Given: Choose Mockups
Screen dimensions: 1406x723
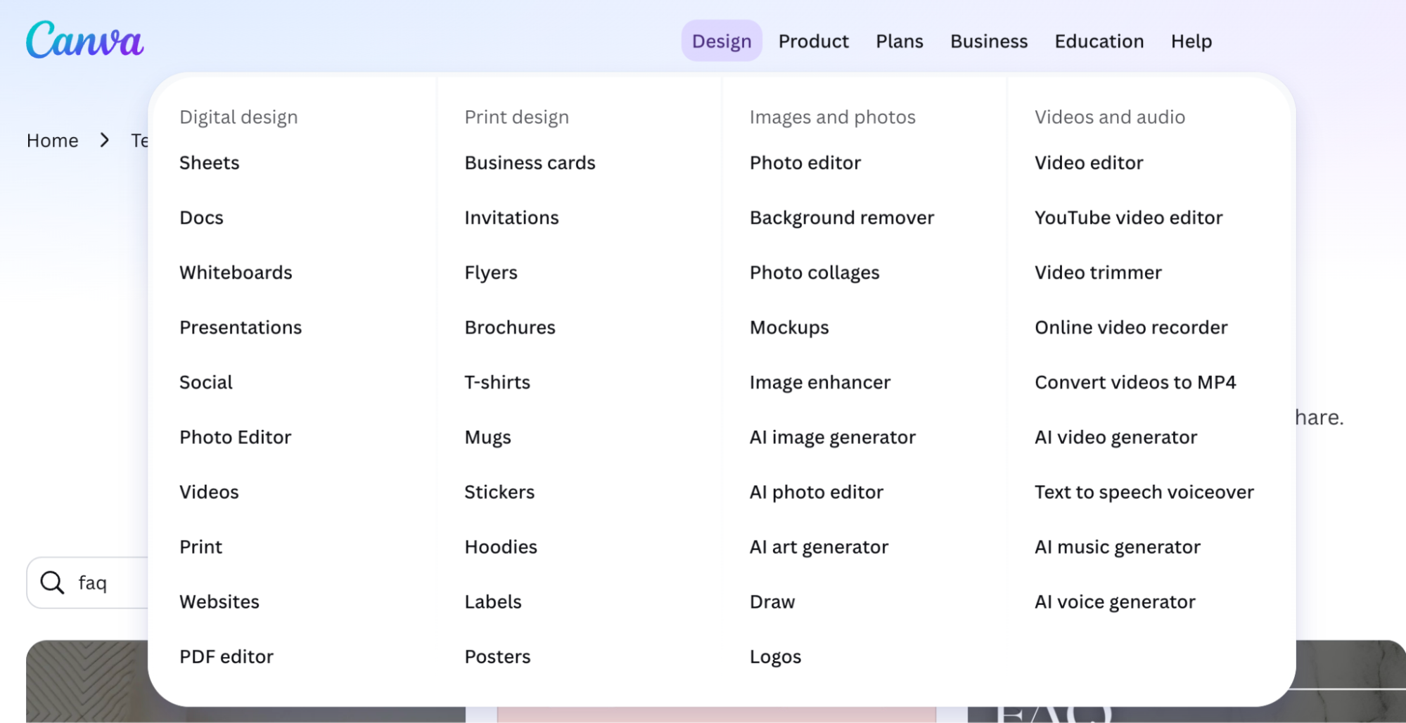Looking at the screenshot, I should [789, 327].
